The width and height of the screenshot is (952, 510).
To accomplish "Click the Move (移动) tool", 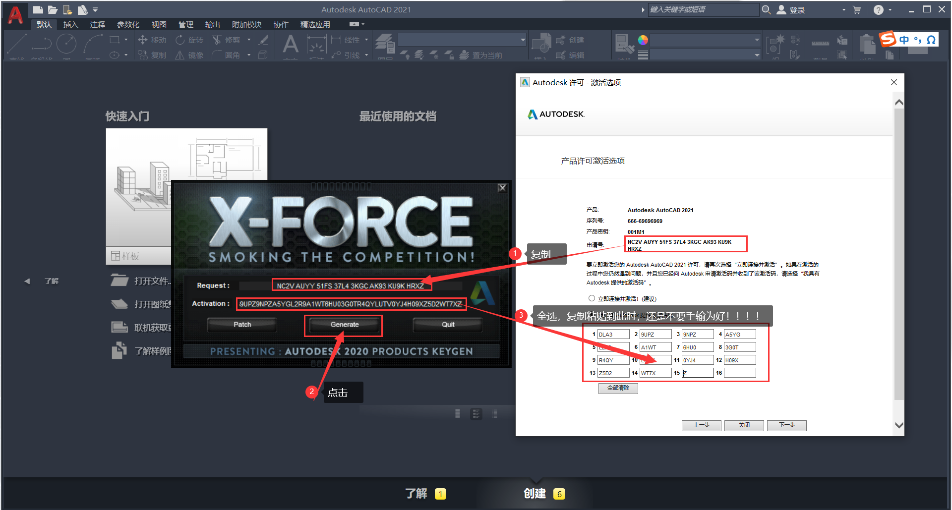I will click(152, 40).
